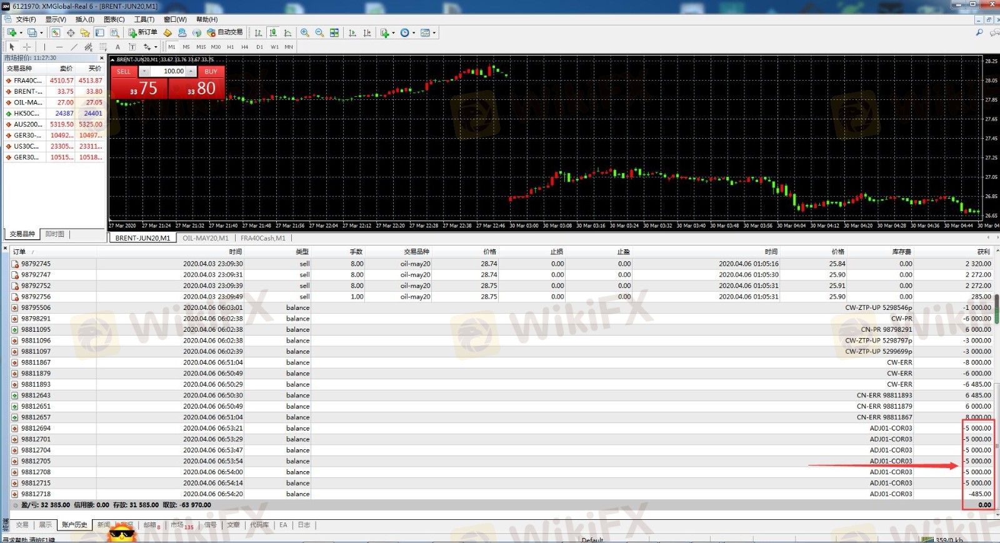Image resolution: width=1000 pixels, height=543 pixels.
Task: Expand the indicators dropdown arrow
Action: pyautogui.click(x=393, y=32)
